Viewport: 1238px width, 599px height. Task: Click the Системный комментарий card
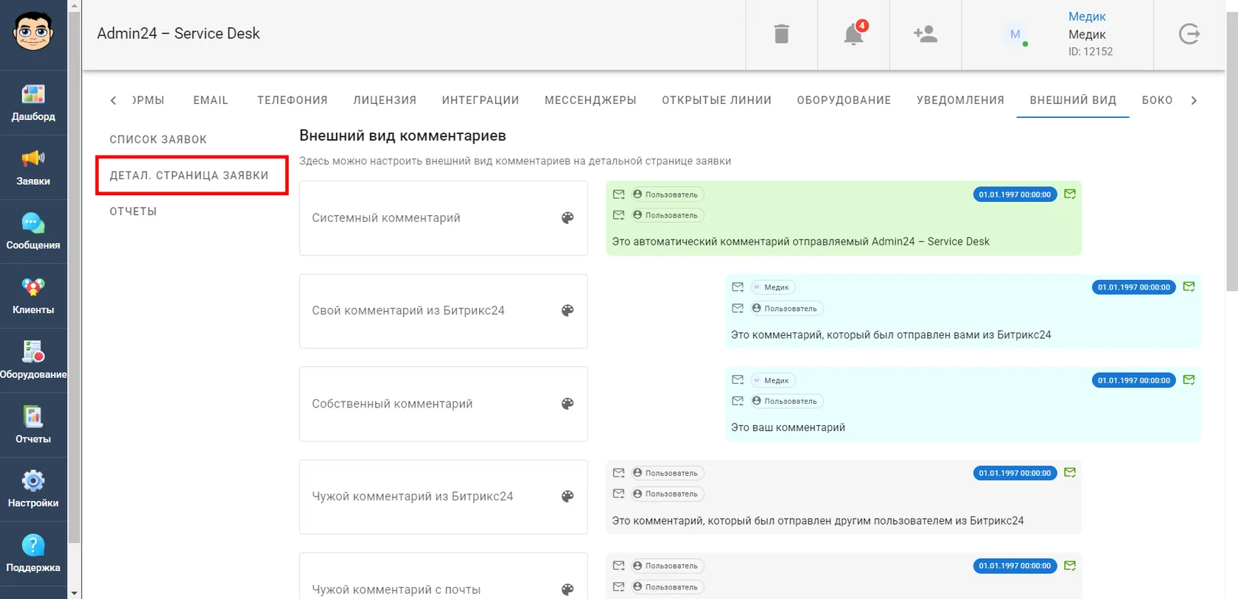[444, 218]
